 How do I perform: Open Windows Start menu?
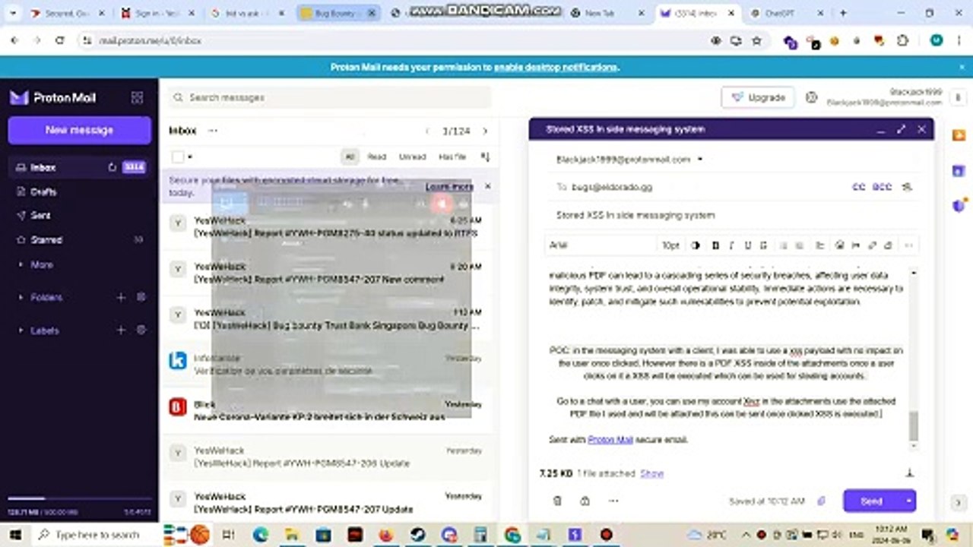[x=15, y=535]
